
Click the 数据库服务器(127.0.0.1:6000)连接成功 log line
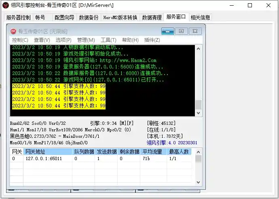coord(90,73)
